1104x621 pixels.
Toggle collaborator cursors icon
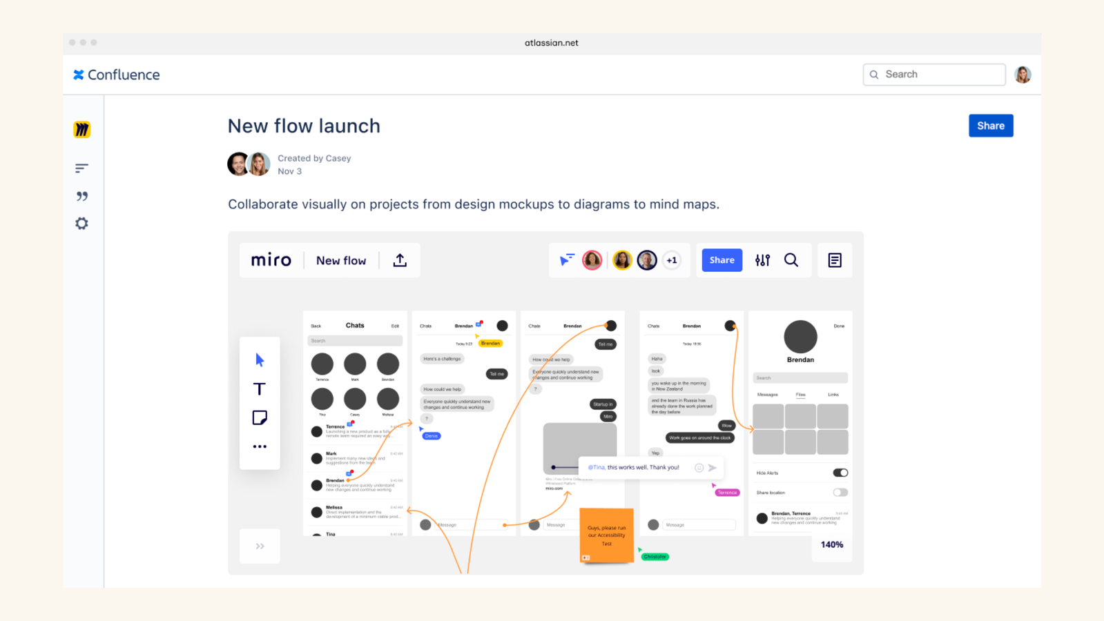pos(567,260)
